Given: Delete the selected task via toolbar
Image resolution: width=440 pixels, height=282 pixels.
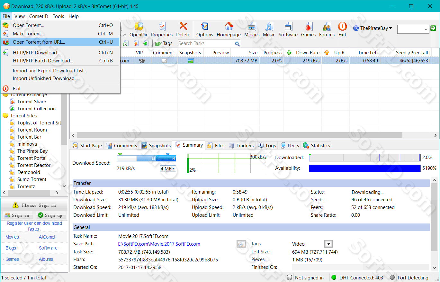Looking at the screenshot, I should [183, 30].
